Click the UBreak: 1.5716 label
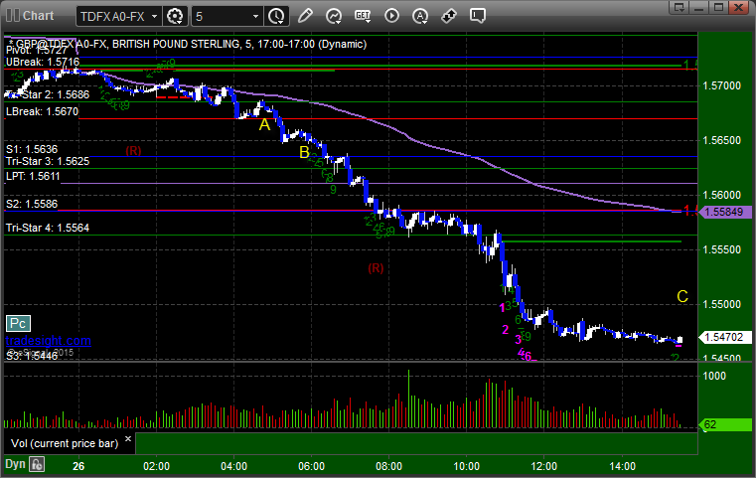 (43, 62)
